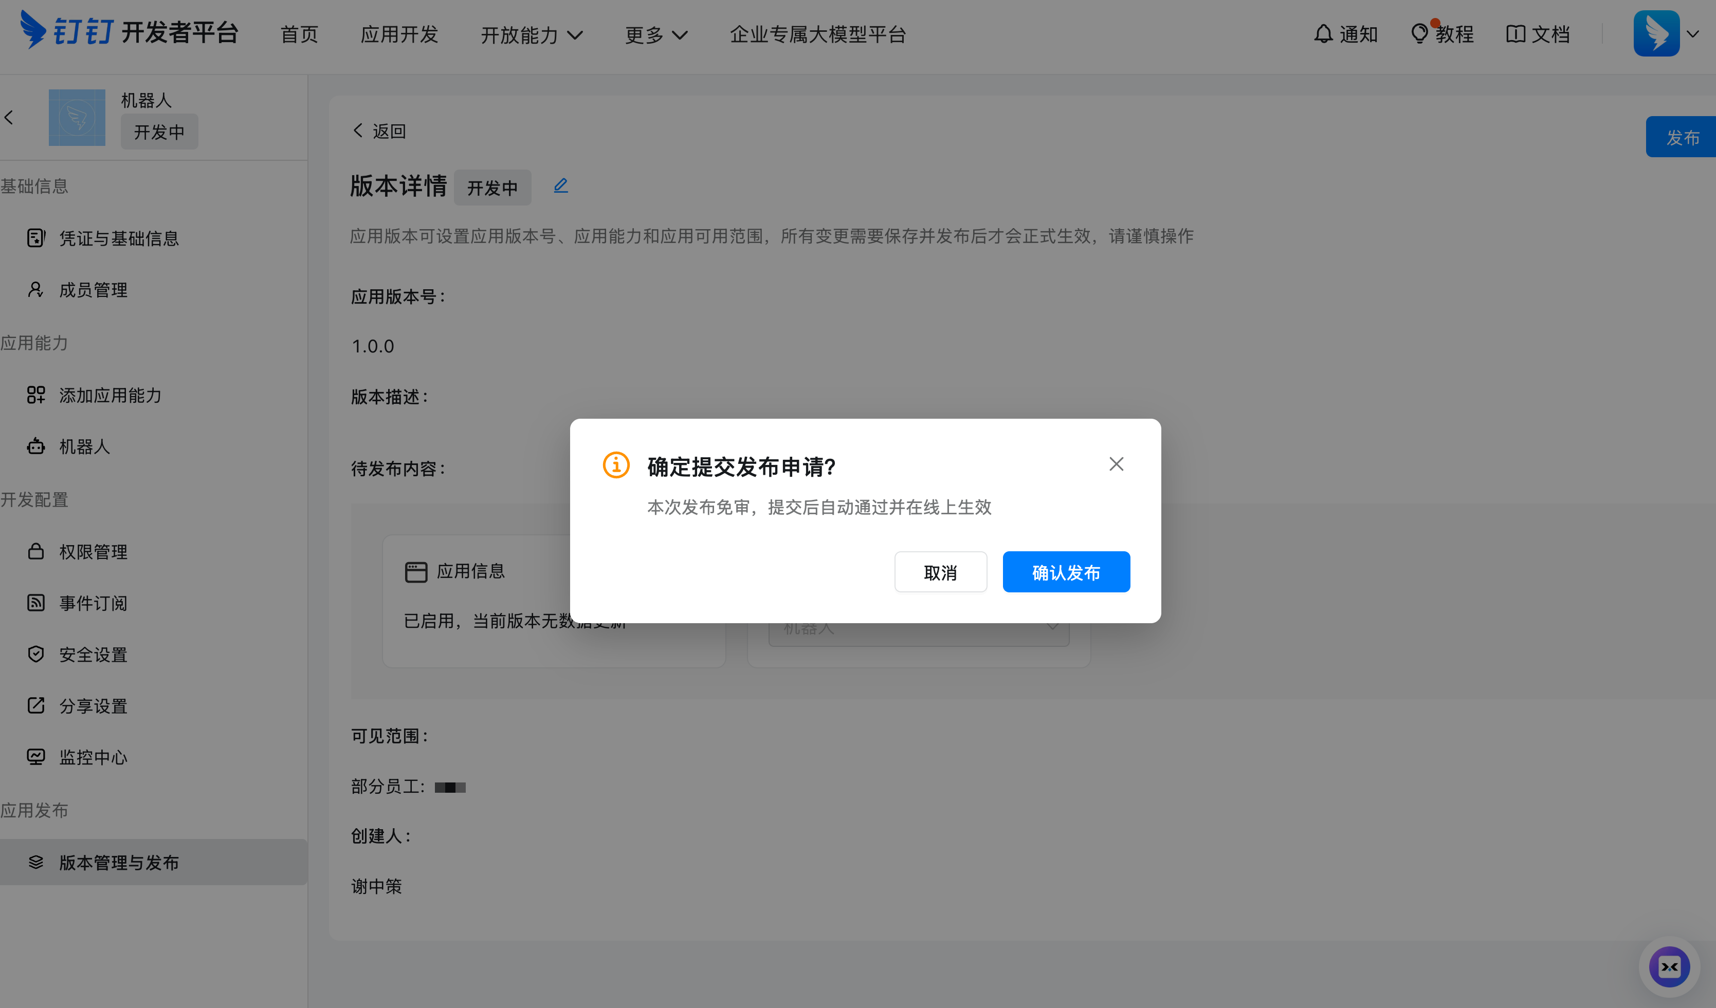Click the 返回 back link
The image size is (1716, 1008).
tap(379, 130)
